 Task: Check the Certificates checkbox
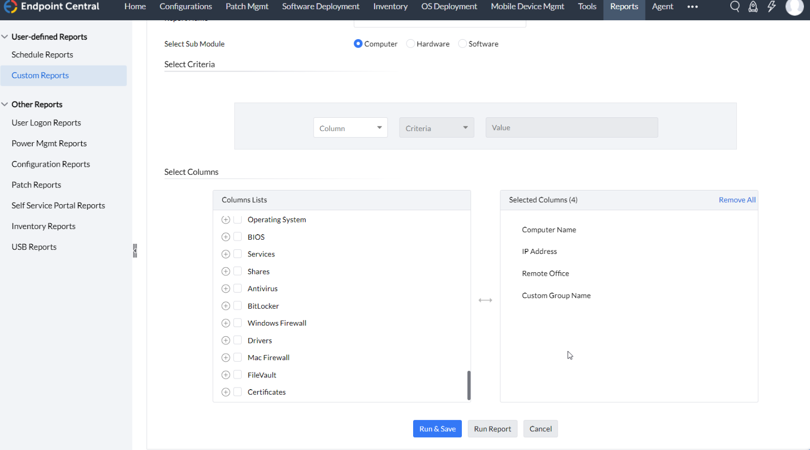(238, 392)
